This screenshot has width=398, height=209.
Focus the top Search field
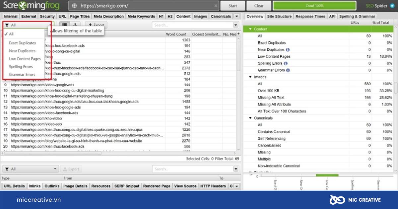(x=192, y=25)
